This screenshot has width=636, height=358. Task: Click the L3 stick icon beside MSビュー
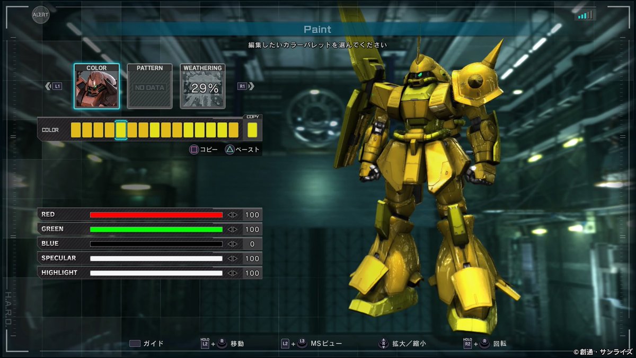click(302, 343)
